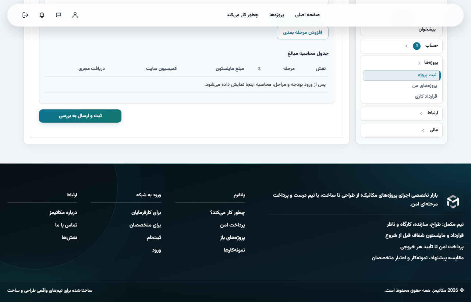471x302 pixels.
Task: Collapse پروژه‌ها section in sidebar
Action: tap(401, 63)
